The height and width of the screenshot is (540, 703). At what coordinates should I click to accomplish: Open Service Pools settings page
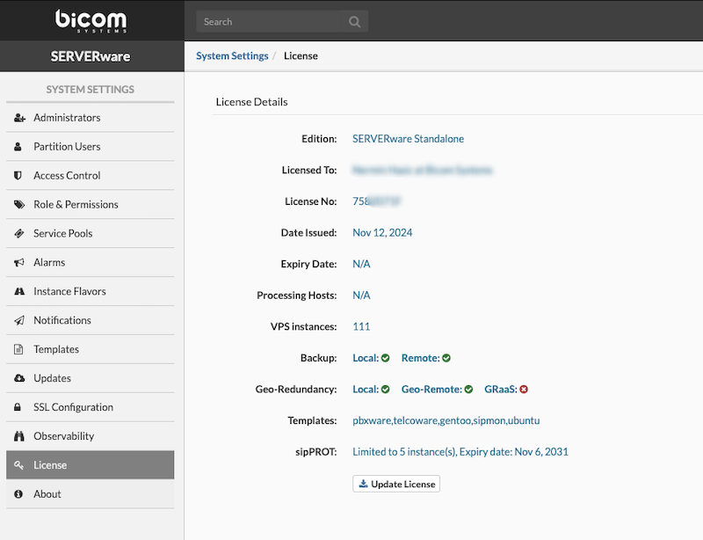[62, 234]
